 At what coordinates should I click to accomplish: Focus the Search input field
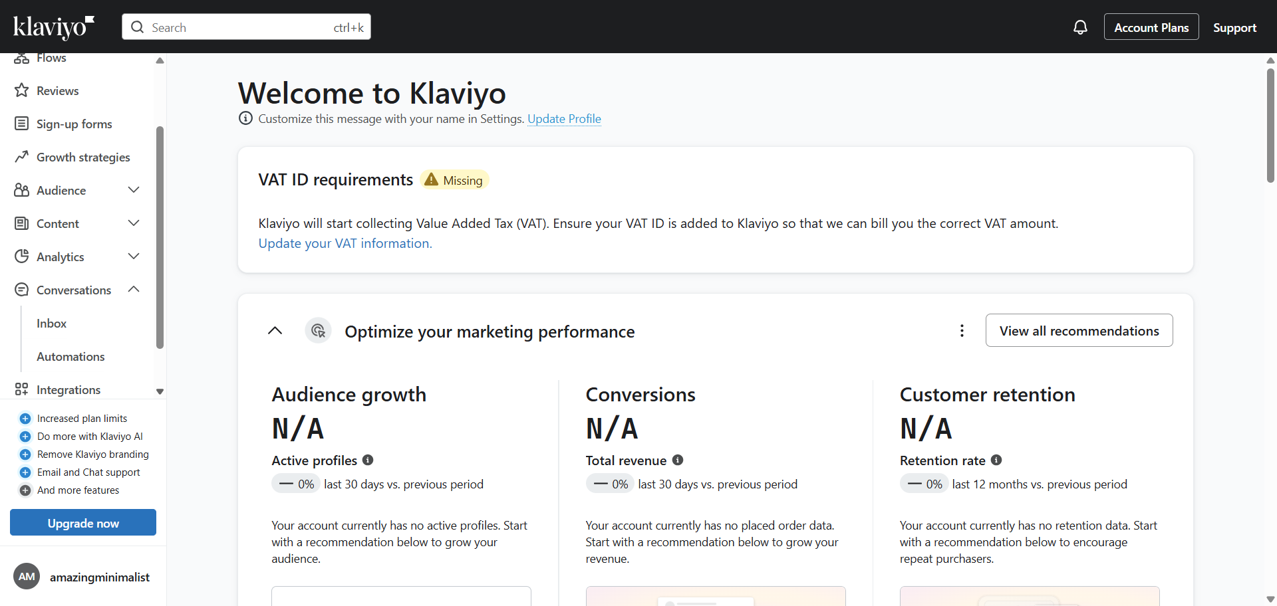(x=239, y=27)
